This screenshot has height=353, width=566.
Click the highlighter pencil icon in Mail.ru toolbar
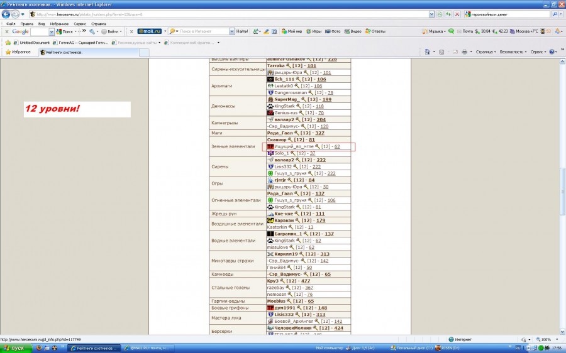pyautogui.click(x=266, y=31)
